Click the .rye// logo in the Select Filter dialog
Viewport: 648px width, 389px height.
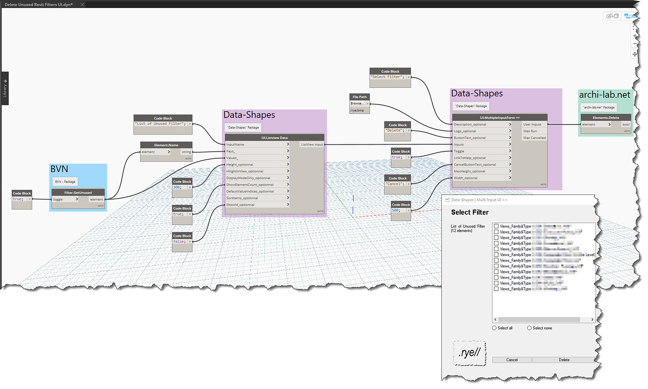coord(469,352)
